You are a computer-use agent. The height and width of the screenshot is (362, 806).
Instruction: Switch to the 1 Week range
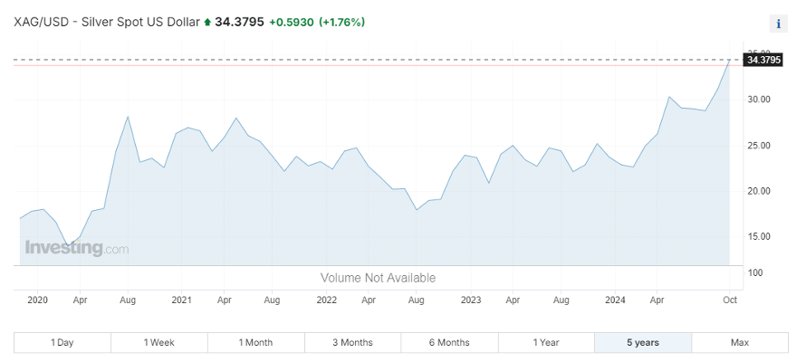pos(159,342)
